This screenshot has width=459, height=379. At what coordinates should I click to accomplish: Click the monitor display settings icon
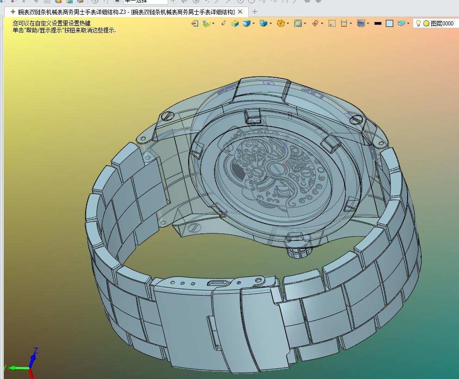(x=361, y=24)
